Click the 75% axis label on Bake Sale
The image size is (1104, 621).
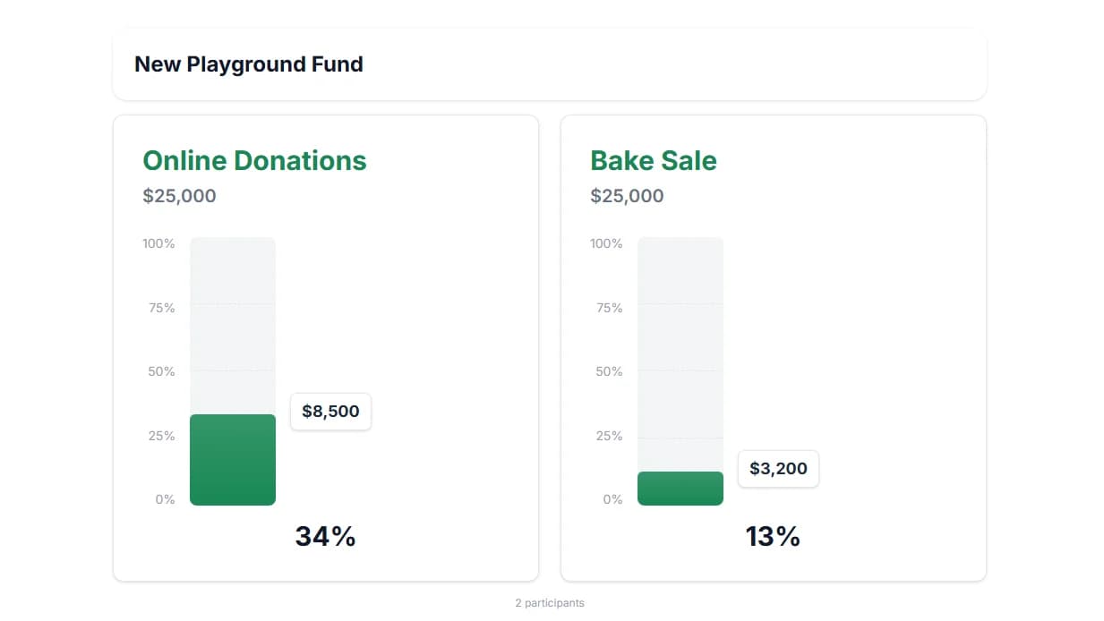609,307
